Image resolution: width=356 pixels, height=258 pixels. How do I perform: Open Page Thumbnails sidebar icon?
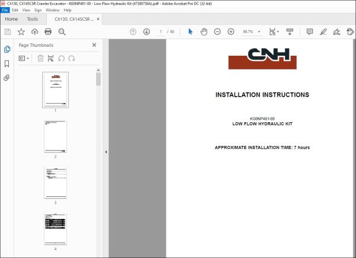tap(7, 49)
